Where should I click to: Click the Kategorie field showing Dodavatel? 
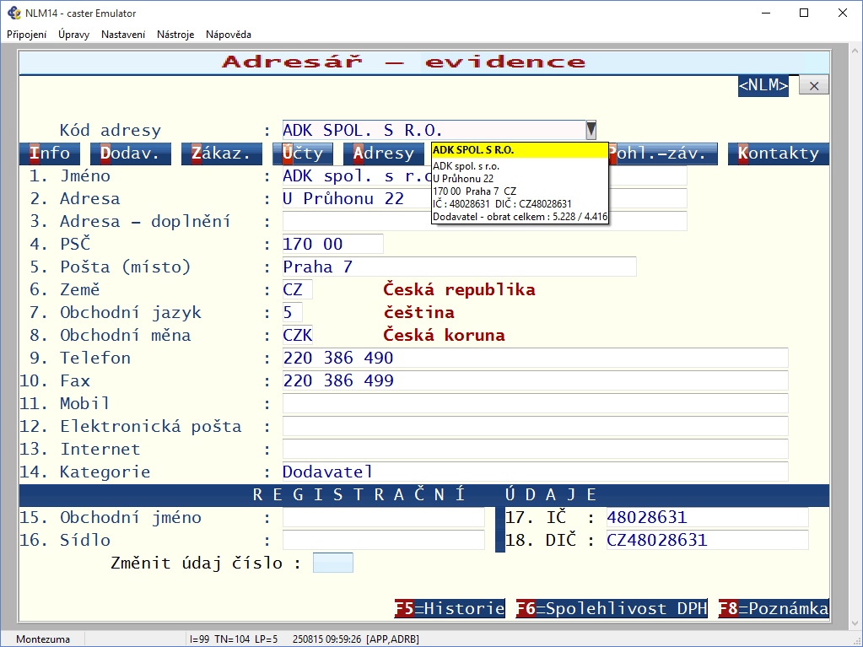click(x=535, y=472)
